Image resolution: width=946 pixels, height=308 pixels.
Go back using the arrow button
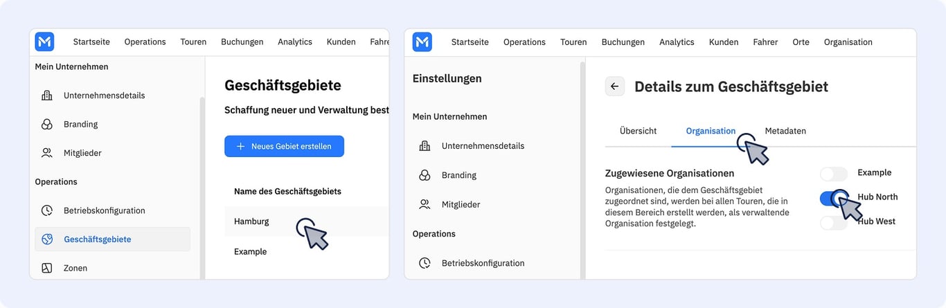[x=615, y=87]
